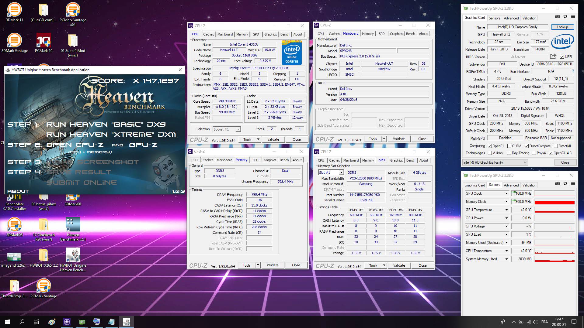The height and width of the screenshot is (328, 584).
Task: Toggle the CUDA checkbox
Action: [509, 146]
